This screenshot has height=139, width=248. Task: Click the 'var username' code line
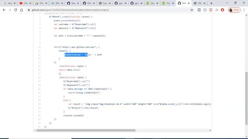coord(75,24)
